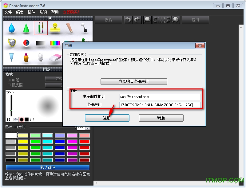Image resolution: width=246 pixels, height=188 pixels.
Task: Select the yellow stamp clone tool
Action: coord(55,28)
